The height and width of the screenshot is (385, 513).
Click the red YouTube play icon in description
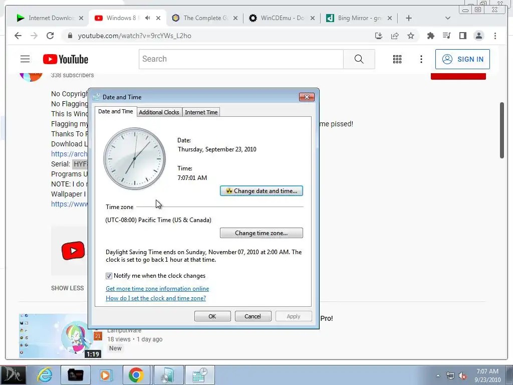coord(73,251)
